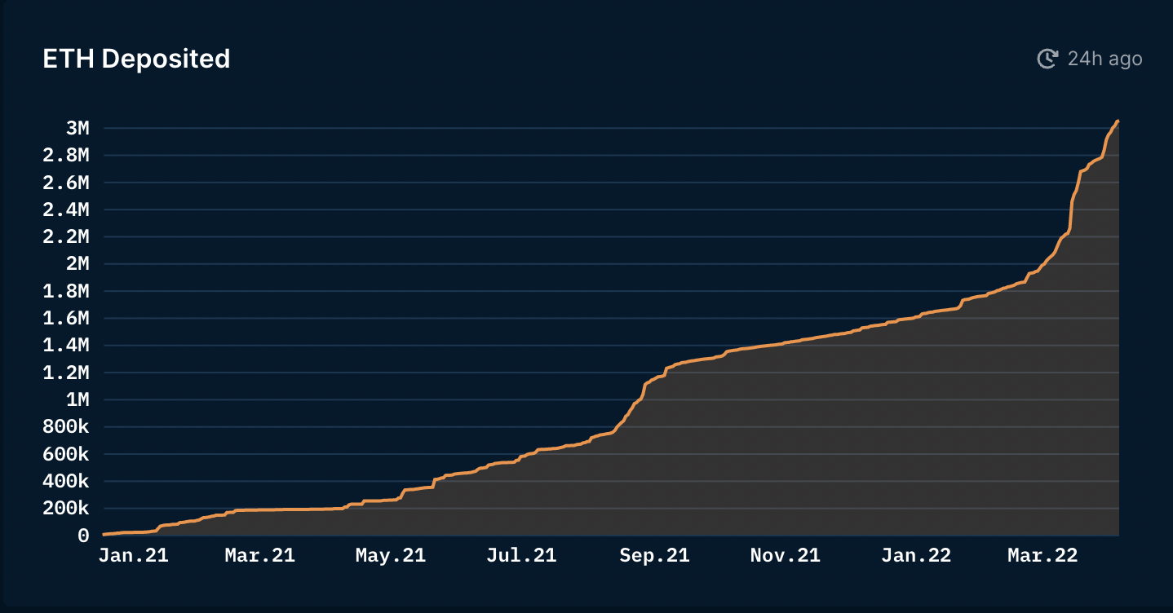Click the orange trend line at Sep.21 surge
Image resolution: width=1173 pixels, height=613 pixels.
tap(644, 391)
